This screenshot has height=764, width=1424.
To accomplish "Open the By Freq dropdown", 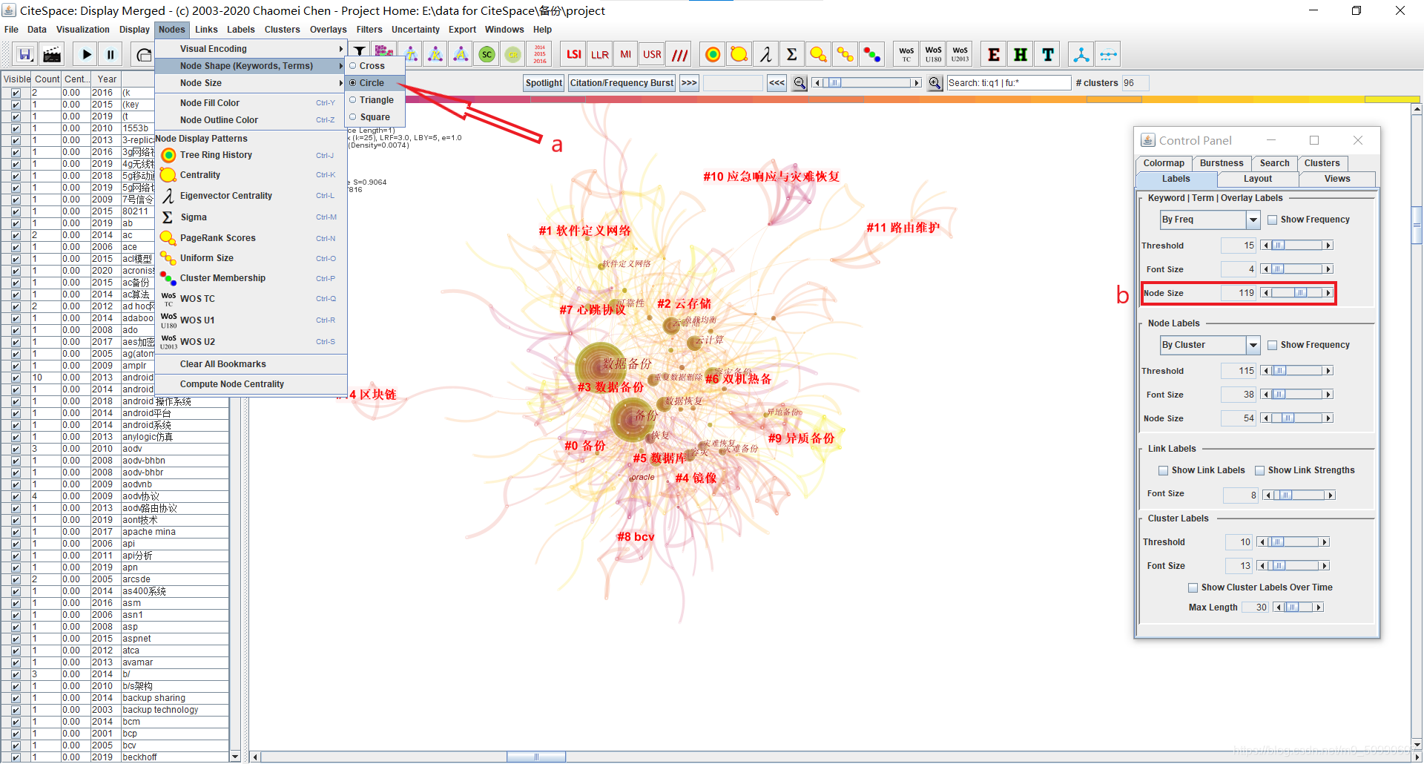I will coord(1253,220).
